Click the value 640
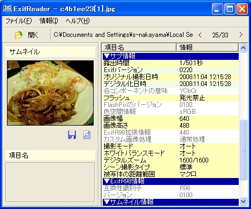This screenshot has width=251, height=209. pos(184,119)
